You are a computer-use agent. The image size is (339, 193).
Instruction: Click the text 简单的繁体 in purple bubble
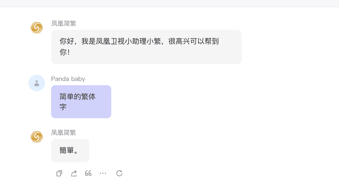coord(78,96)
